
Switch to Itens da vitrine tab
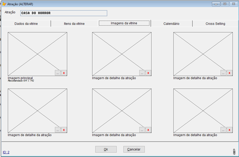pos(74,24)
